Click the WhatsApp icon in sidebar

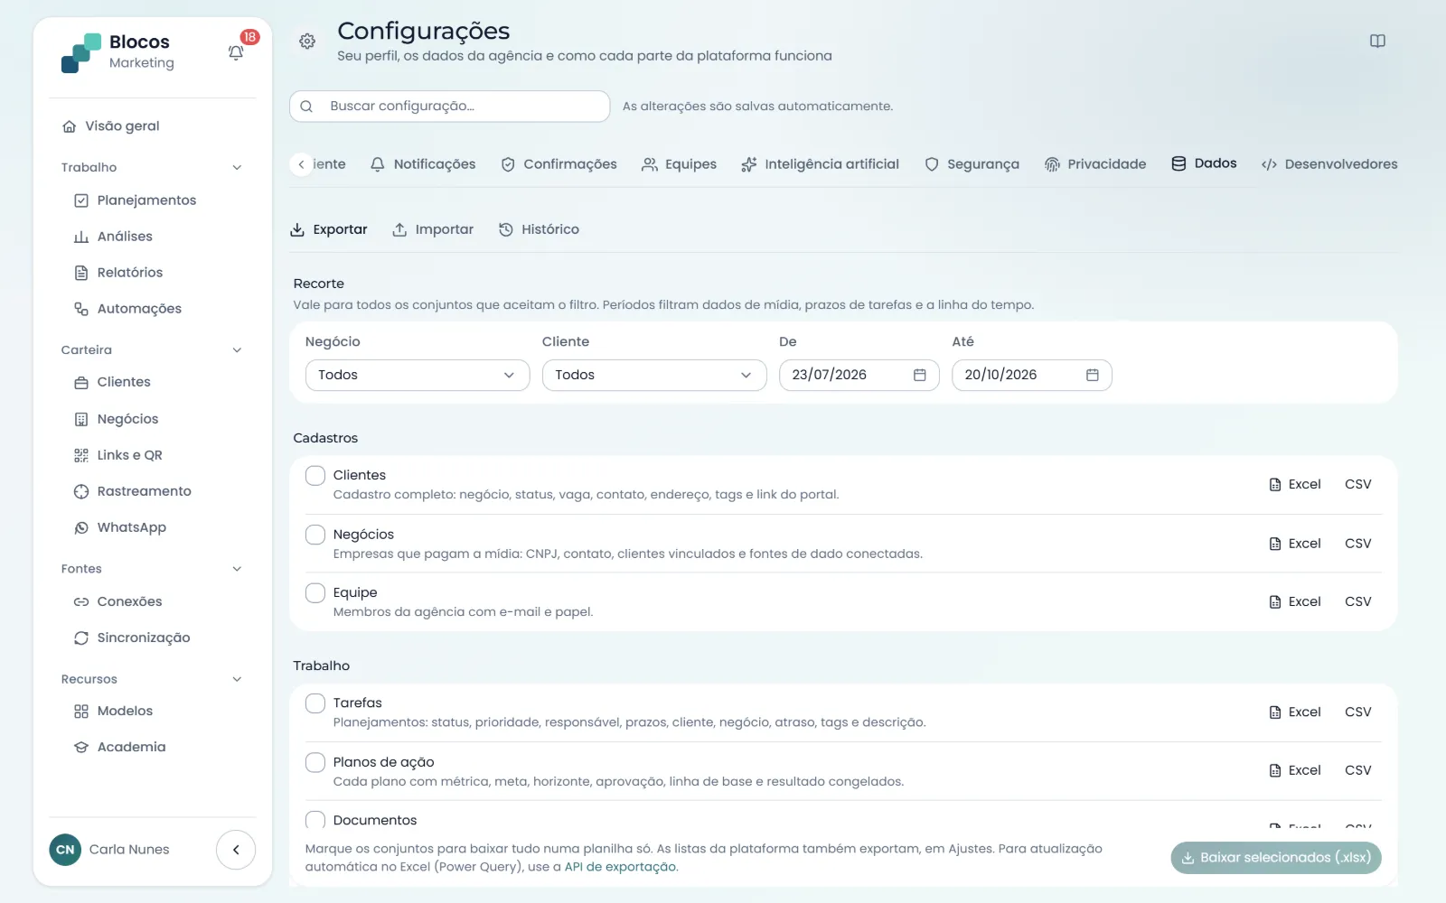(x=81, y=527)
